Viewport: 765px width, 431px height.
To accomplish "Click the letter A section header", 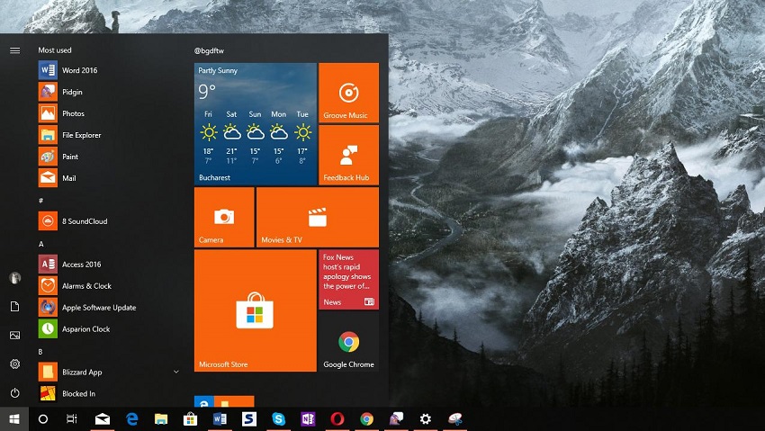I will pyautogui.click(x=41, y=244).
